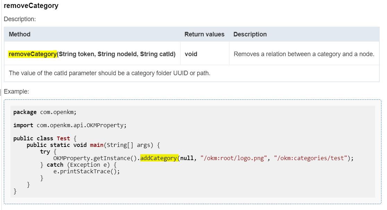Click the Return values column header
This screenshot has width=387, height=210.
204,34
